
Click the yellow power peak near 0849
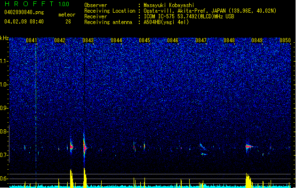(249, 180)
